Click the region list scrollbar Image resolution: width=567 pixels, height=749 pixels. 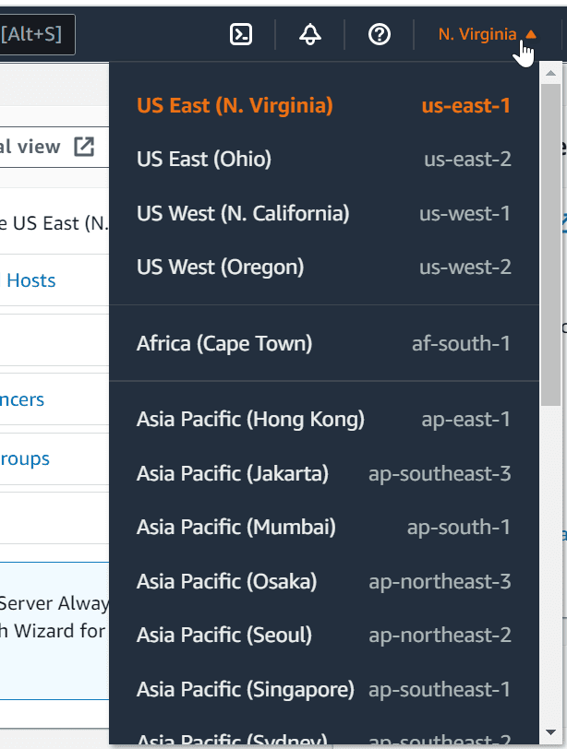(x=550, y=277)
